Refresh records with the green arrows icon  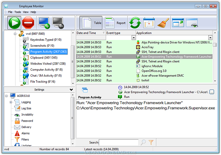[135, 23]
